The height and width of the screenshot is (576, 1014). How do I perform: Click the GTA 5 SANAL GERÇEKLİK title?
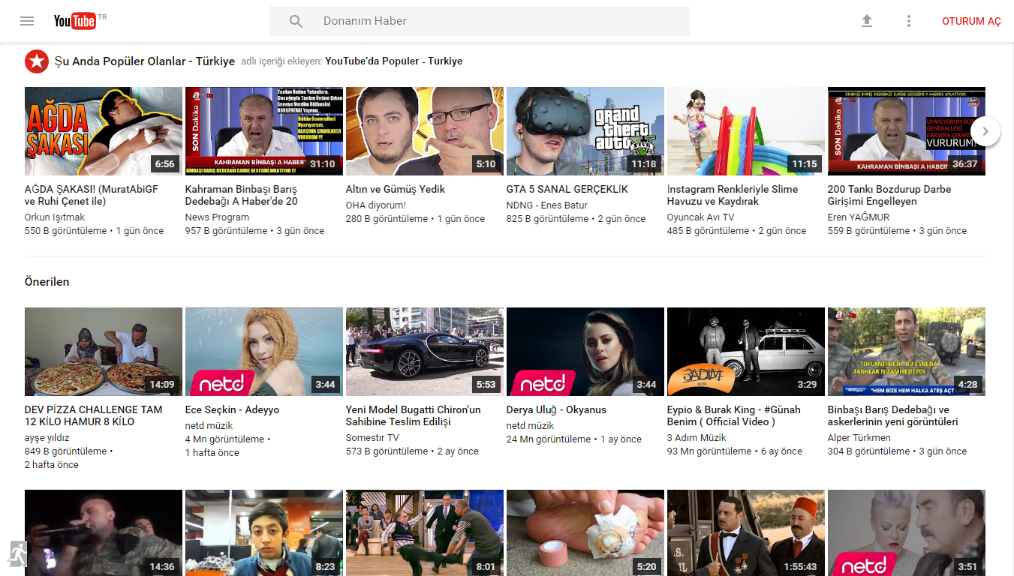[x=567, y=189]
